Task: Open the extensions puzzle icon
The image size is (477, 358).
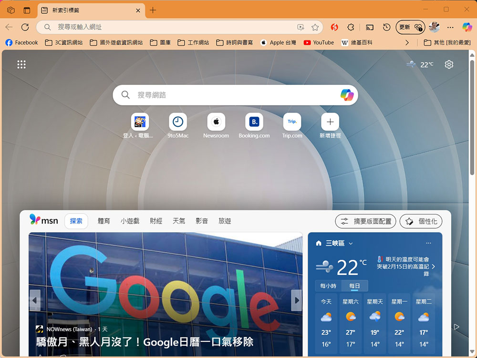Action: coord(351,27)
